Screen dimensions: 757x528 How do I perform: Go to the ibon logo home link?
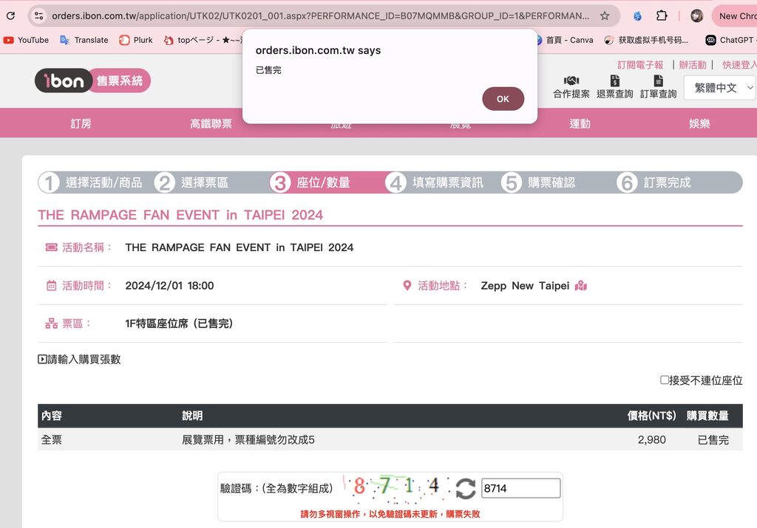click(64, 80)
